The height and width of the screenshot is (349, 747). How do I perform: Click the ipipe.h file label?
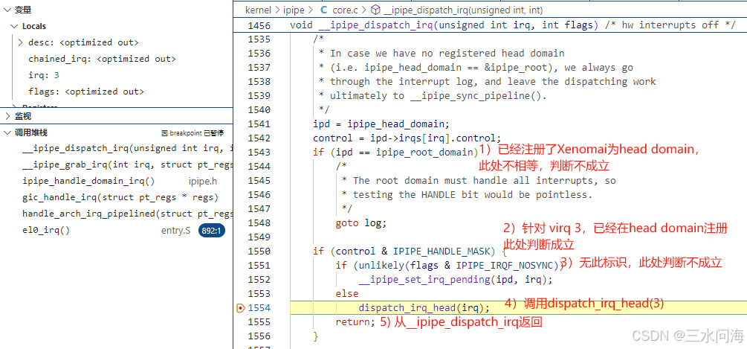click(x=203, y=181)
